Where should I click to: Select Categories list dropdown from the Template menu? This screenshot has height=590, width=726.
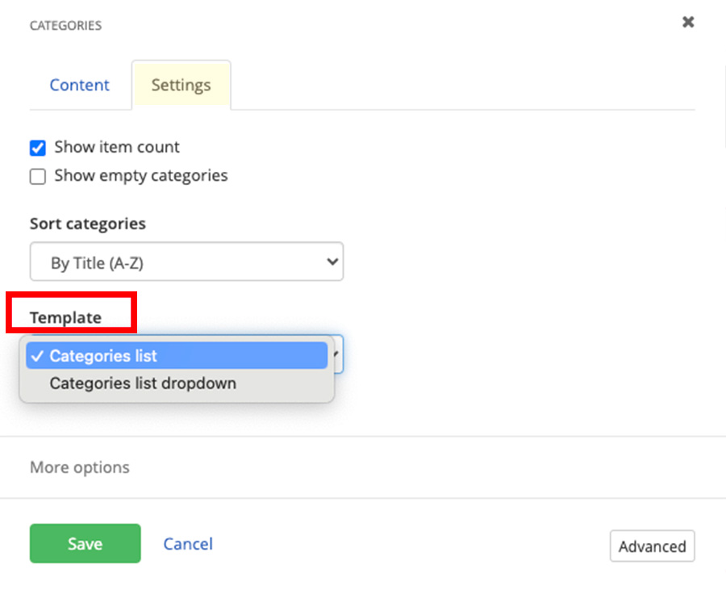142,383
